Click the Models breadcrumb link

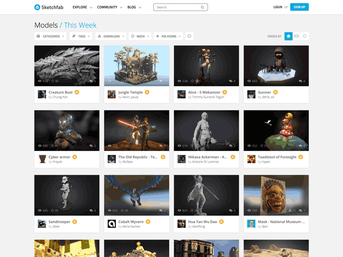pos(46,25)
